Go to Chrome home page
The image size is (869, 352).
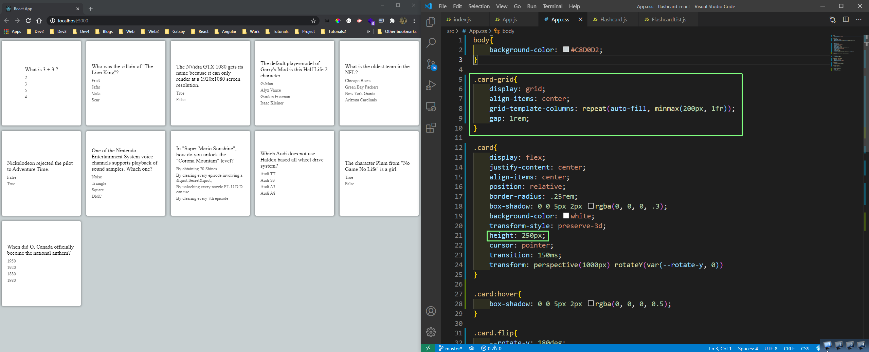point(39,21)
